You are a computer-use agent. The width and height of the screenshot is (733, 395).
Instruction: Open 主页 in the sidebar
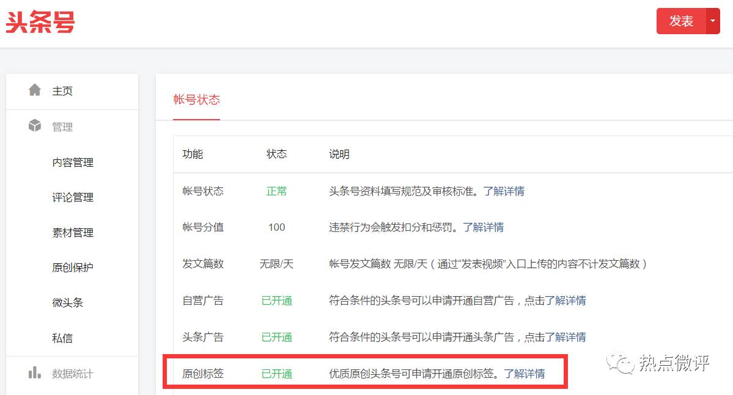pyautogui.click(x=62, y=91)
